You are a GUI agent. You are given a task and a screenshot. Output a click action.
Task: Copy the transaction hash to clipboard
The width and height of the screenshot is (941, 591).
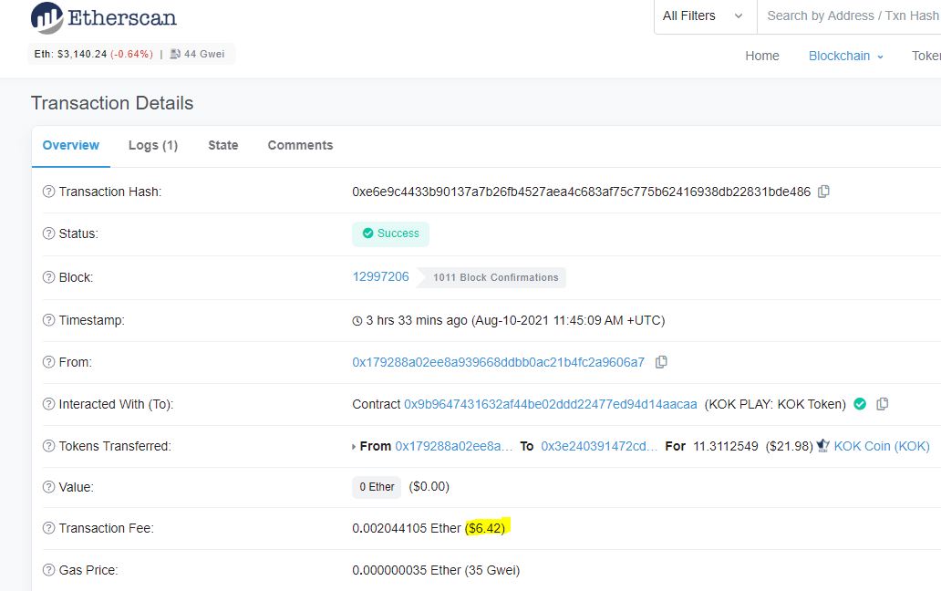pyautogui.click(x=823, y=192)
